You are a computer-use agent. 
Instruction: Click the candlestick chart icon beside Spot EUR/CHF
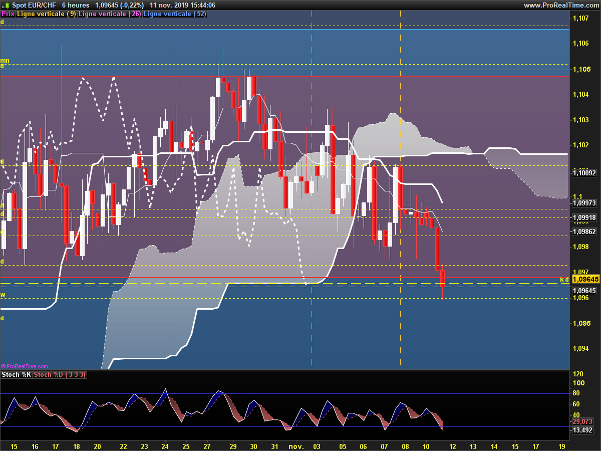point(5,5)
